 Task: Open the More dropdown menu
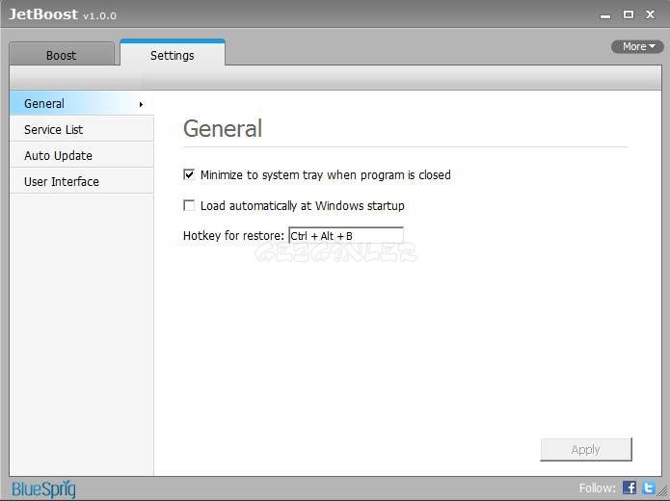click(x=637, y=46)
